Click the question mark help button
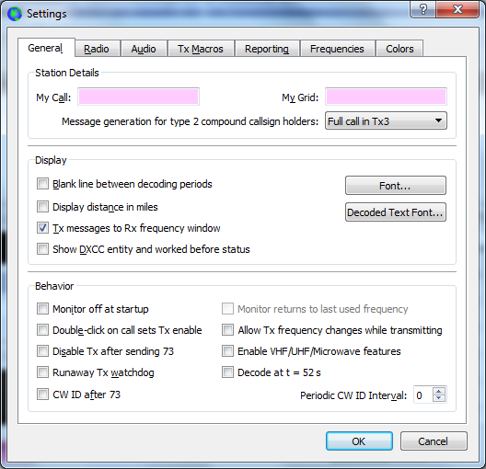The image size is (486, 469). pos(422,9)
